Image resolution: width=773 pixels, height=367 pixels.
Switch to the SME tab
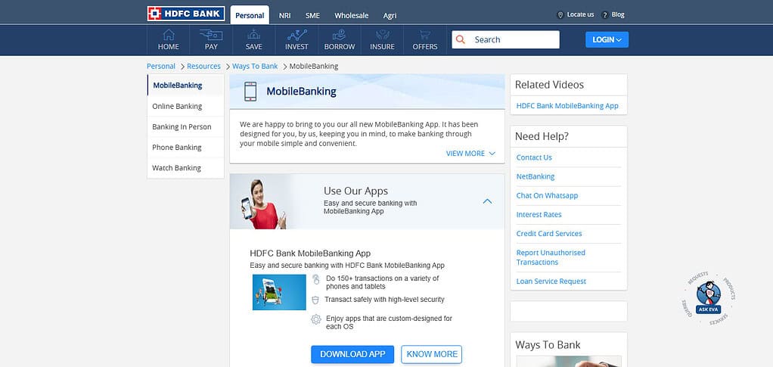tap(312, 15)
